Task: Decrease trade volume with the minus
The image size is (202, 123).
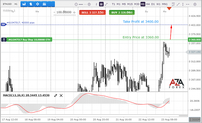Action: point(54,12)
